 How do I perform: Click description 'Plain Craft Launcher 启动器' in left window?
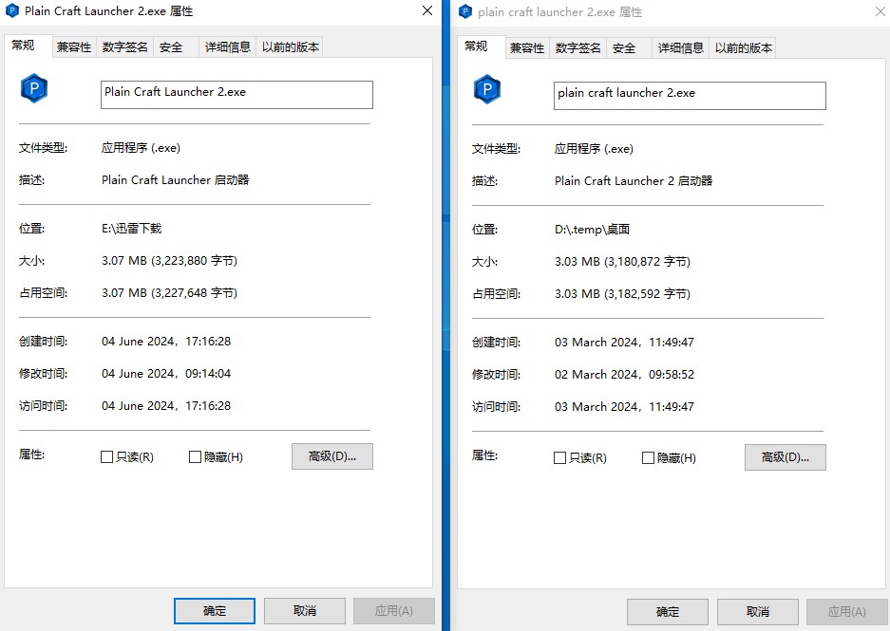pos(176,179)
